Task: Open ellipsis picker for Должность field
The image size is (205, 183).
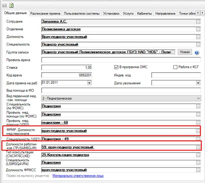Action: (198, 37)
